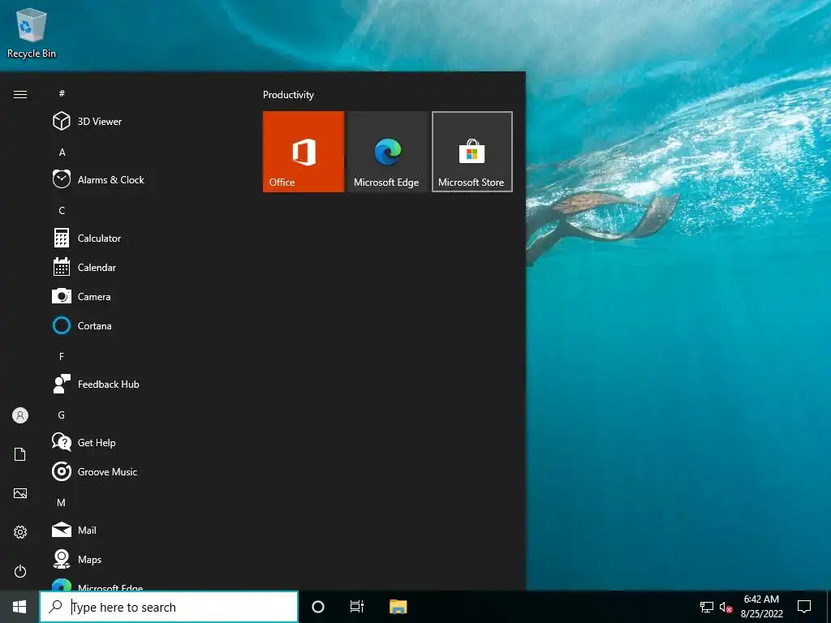Screen dimensions: 831x623
Task: Open Cortana from the app list
Action: point(143,325)
